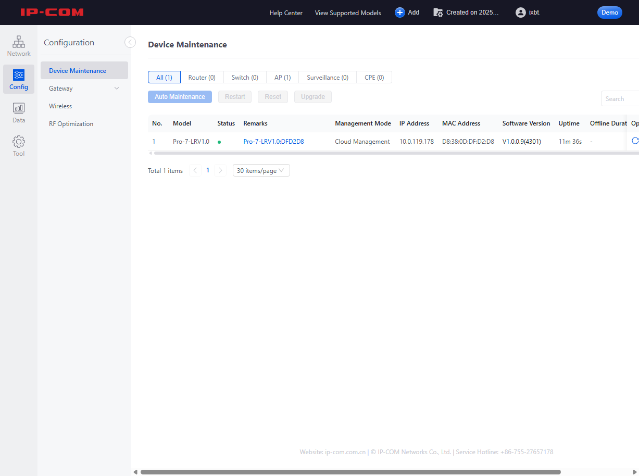Click the page bottom horizontal scrollbar
Image resolution: width=639 pixels, height=476 pixels.
tap(350, 472)
